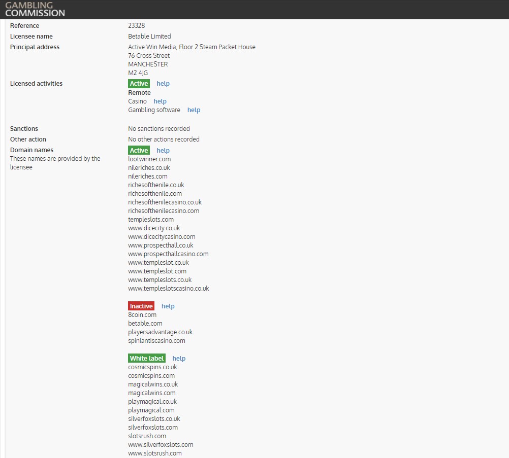Select white label domain cosmicspins.com
This screenshot has height=458, width=509.
(x=151, y=376)
